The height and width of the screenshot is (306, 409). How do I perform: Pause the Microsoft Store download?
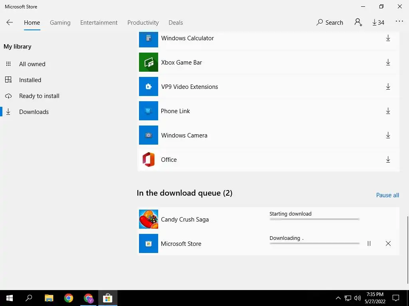(x=369, y=243)
